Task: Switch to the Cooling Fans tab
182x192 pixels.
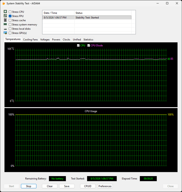Action: (x=30, y=39)
